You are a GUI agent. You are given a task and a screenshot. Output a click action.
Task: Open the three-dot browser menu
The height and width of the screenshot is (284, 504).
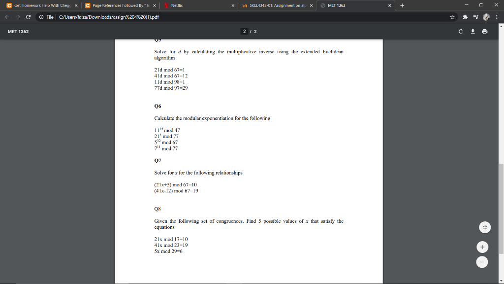click(x=498, y=16)
